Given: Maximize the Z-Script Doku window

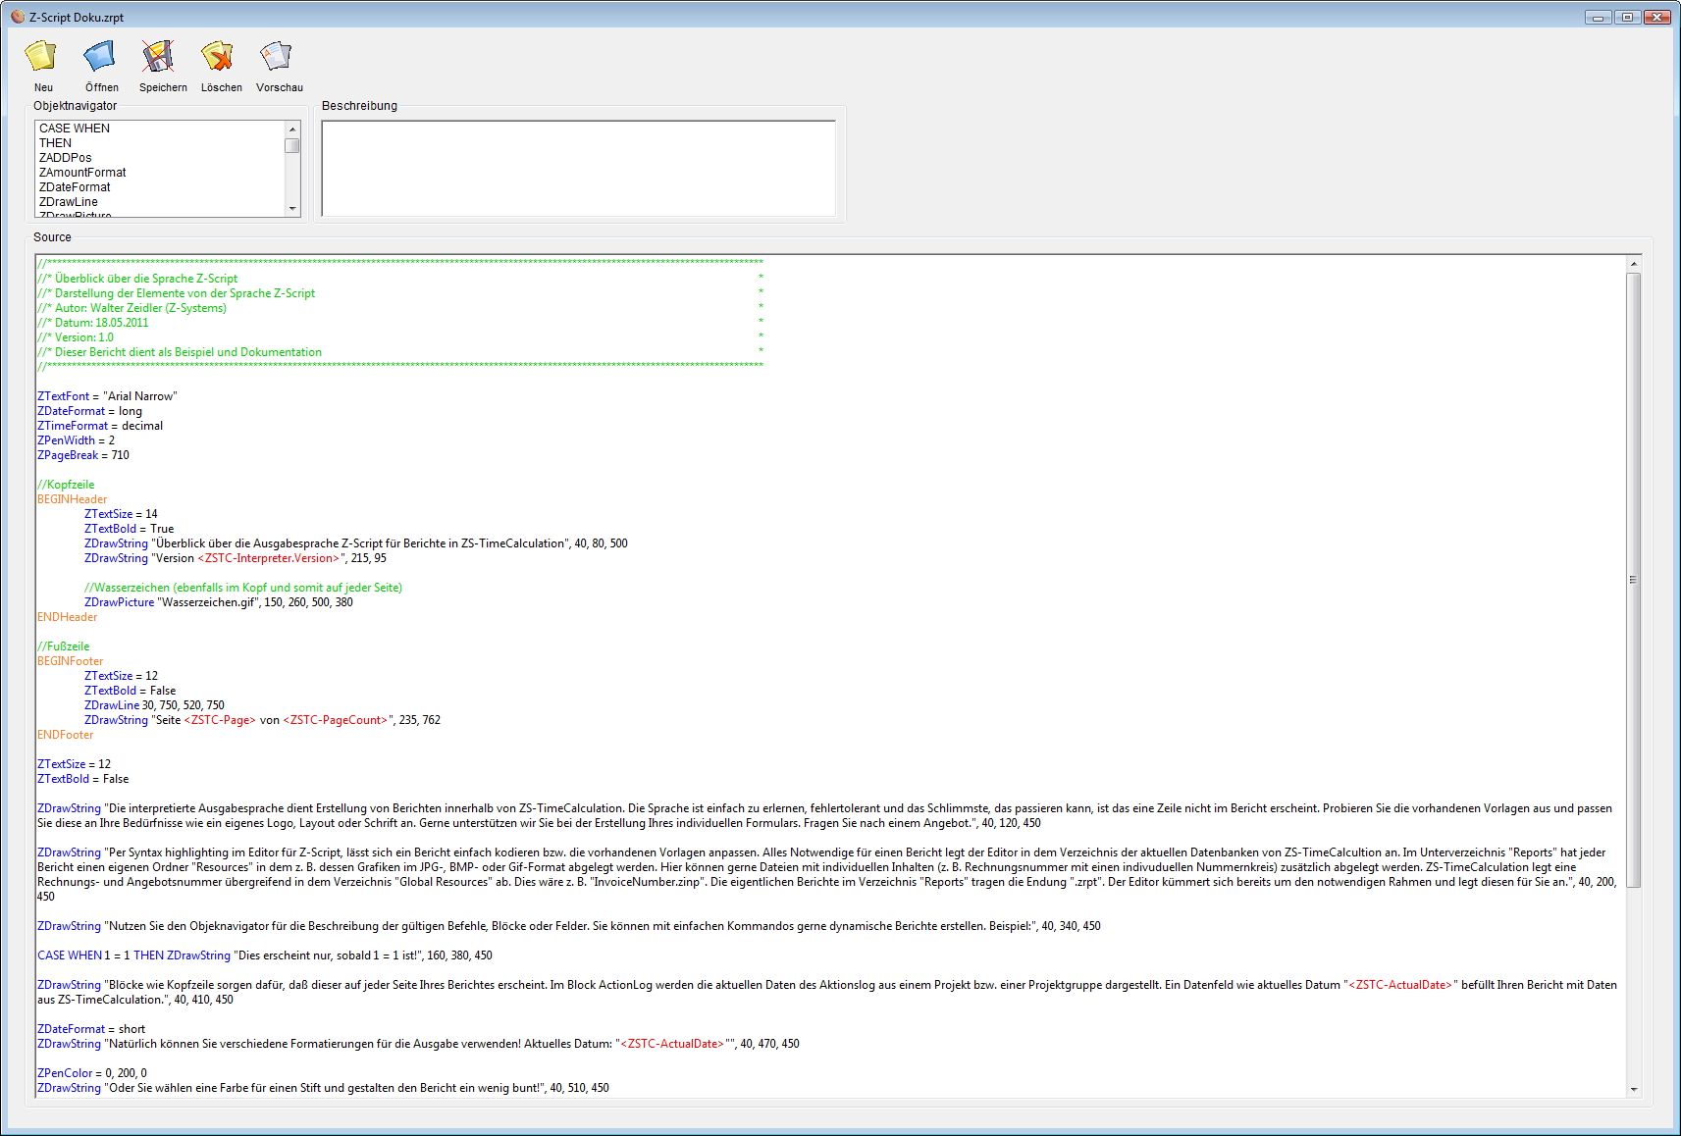Looking at the screenshot, I should tap(1627, 17).
